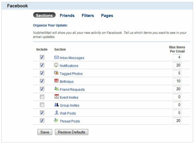Open the Wall Posts link

click(68, 113)
